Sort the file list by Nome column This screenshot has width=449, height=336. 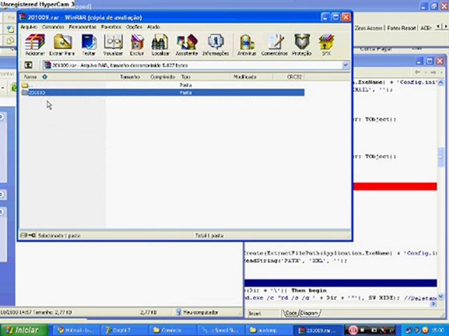tap(30, 77)
